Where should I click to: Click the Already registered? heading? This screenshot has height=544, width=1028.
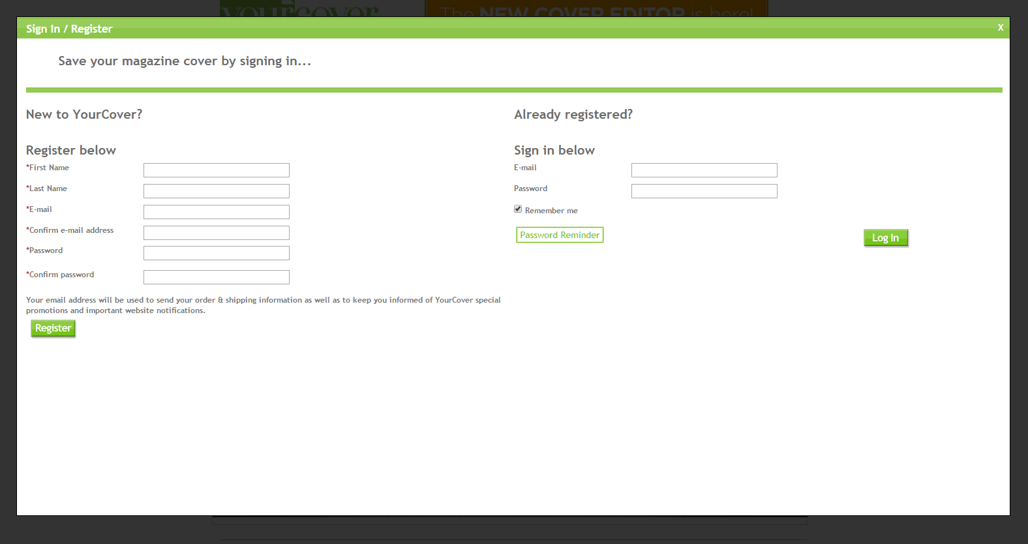[x=573, y=115]
